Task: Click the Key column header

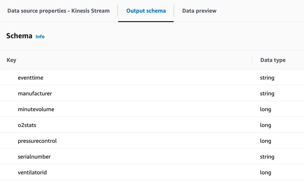Action: pyautogui.click(x=11, y=60)
